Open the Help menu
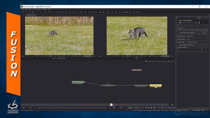 pos(49,9)
